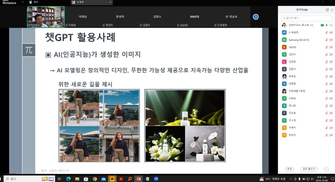Click the orange X avatar for XNOTE
The height and width of the screenshot is (182, 335).
point(284,47)
